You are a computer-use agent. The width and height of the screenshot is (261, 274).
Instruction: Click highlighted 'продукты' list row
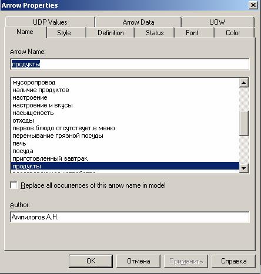pos(125,166)
